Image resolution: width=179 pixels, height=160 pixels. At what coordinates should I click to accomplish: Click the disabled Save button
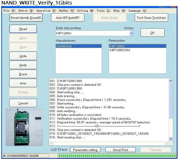(23, 38)
